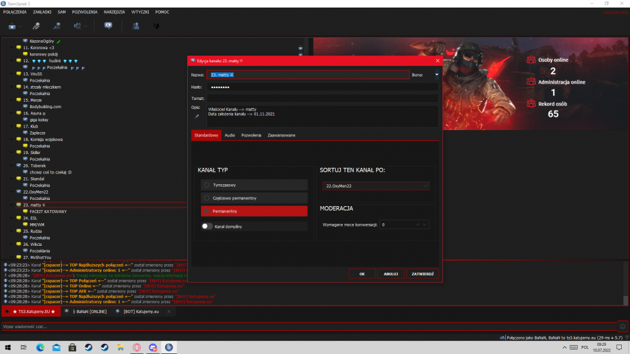Collapse the 21. Skandal channel

point(11,179)
